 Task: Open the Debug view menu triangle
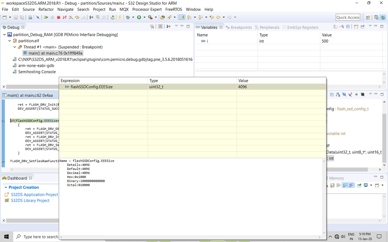(177, 26)
